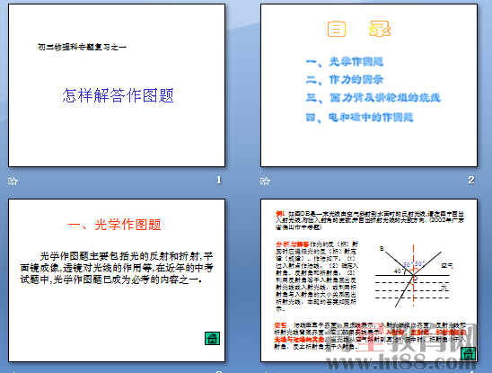492x373 pixels.
Task: Click the slide number 2 label
Action: click(471, 180)
